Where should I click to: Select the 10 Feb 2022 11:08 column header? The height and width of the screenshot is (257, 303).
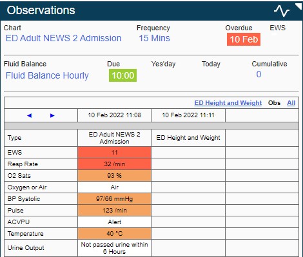pos(115,115)
